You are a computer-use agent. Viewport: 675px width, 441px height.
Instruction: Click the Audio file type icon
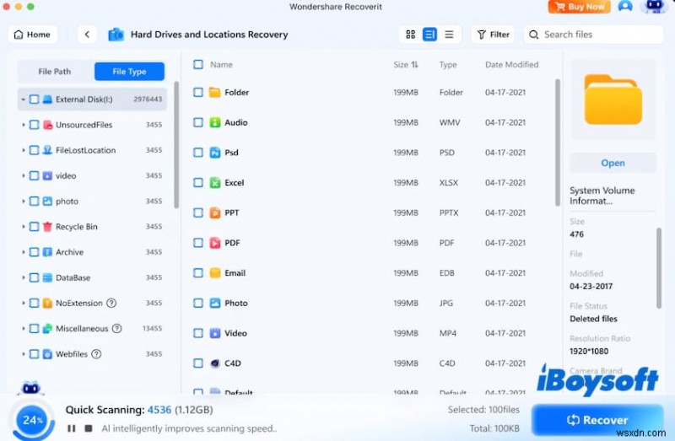[215, 122]
